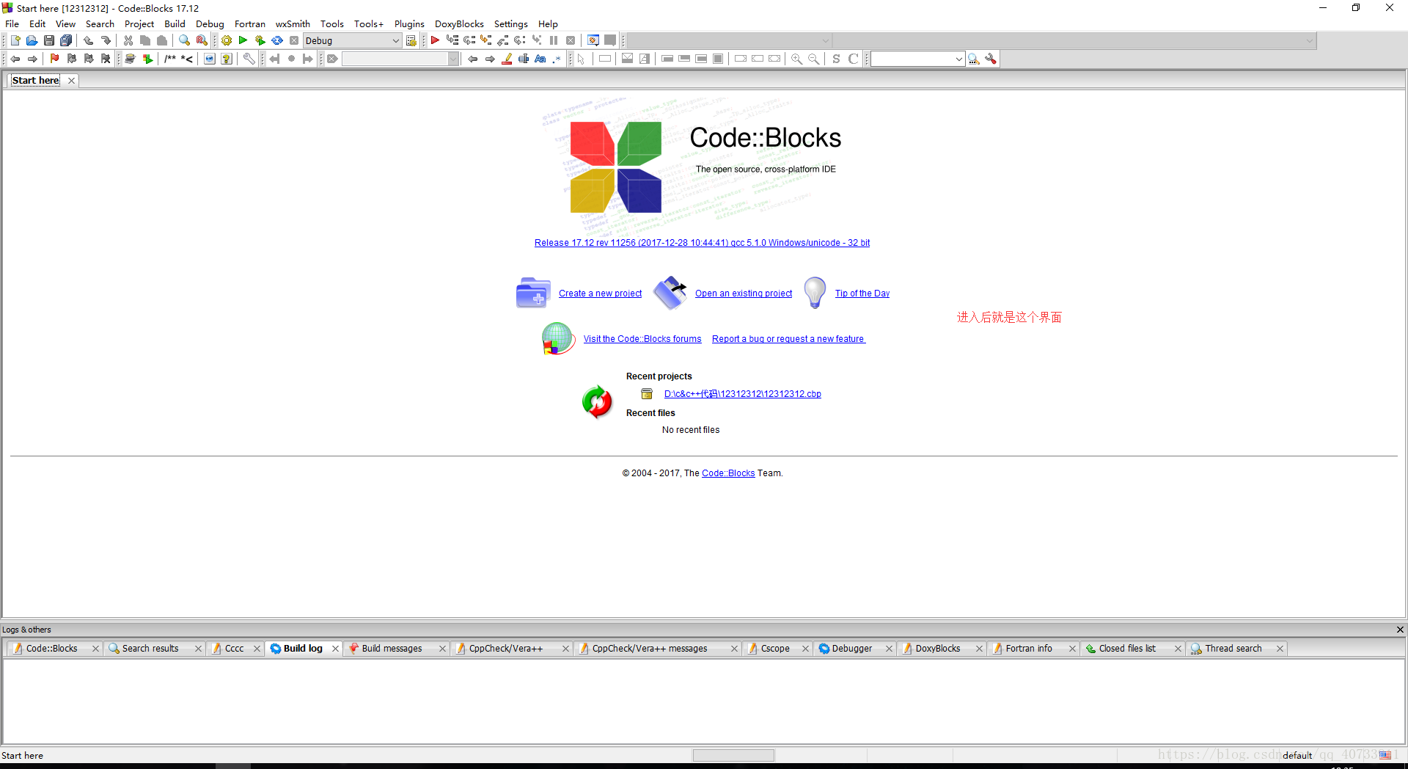Open Find with the magnifier toolbar icon
Screen dimensions: 1408x769
point(185,40)
